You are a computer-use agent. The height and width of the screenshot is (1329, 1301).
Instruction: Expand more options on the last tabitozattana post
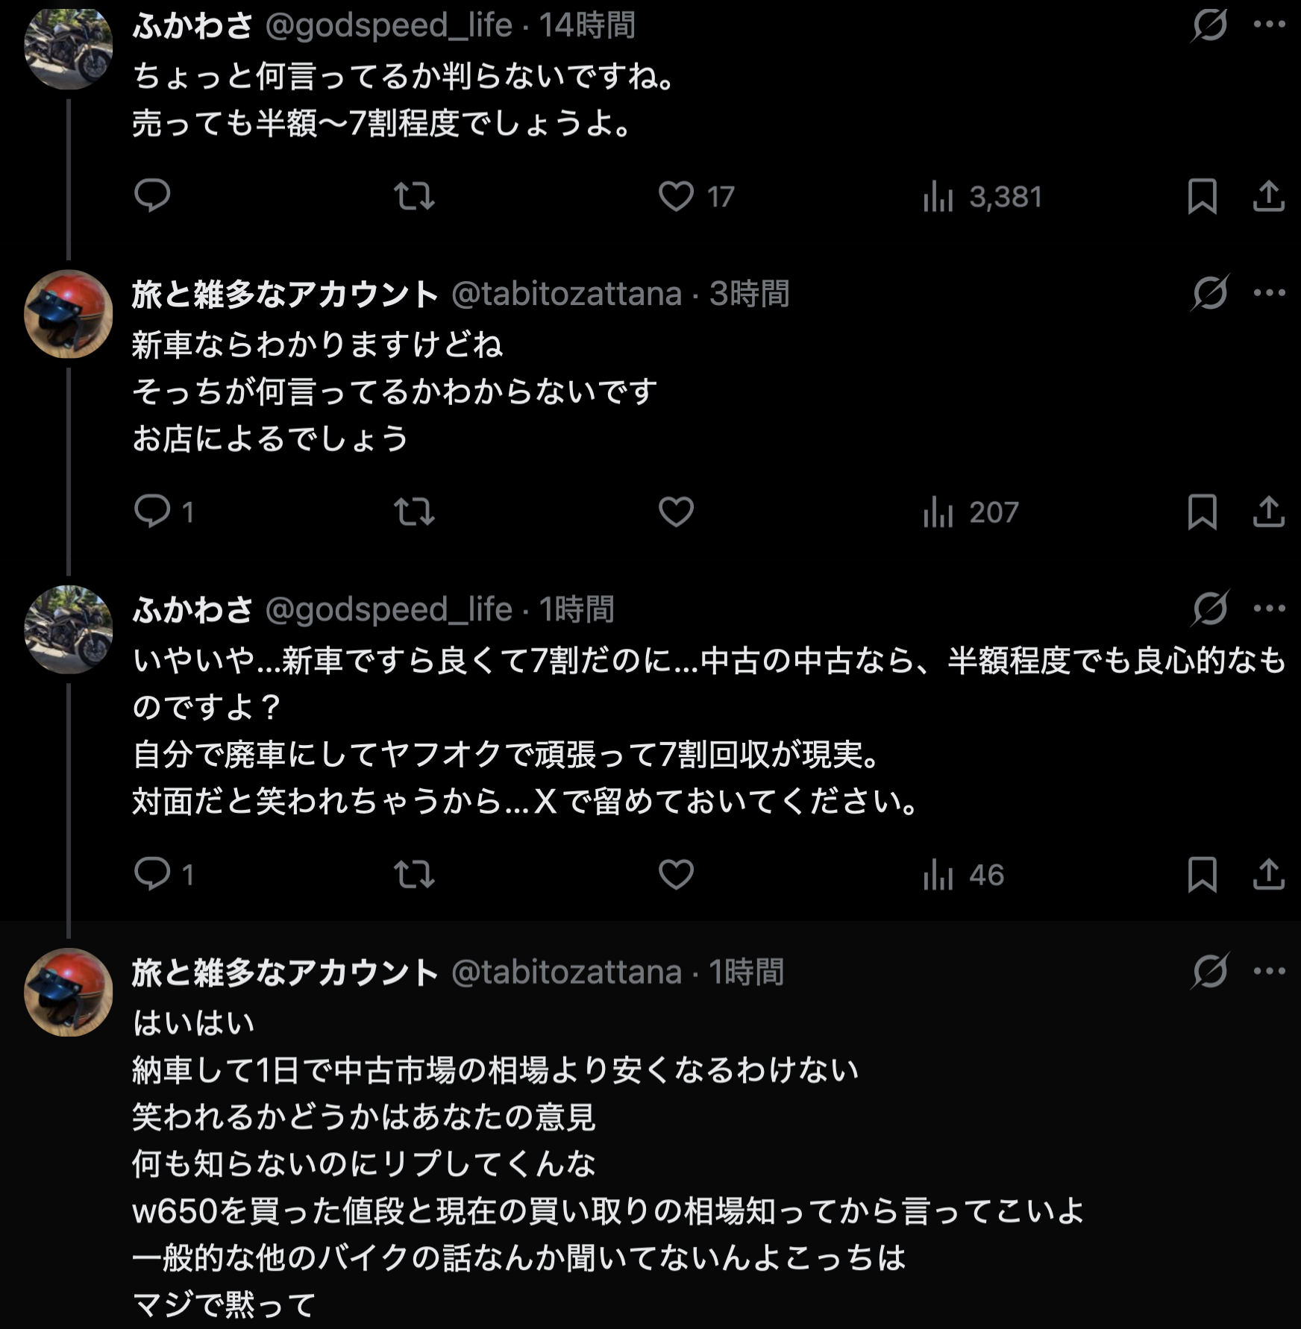(1269, 971)
